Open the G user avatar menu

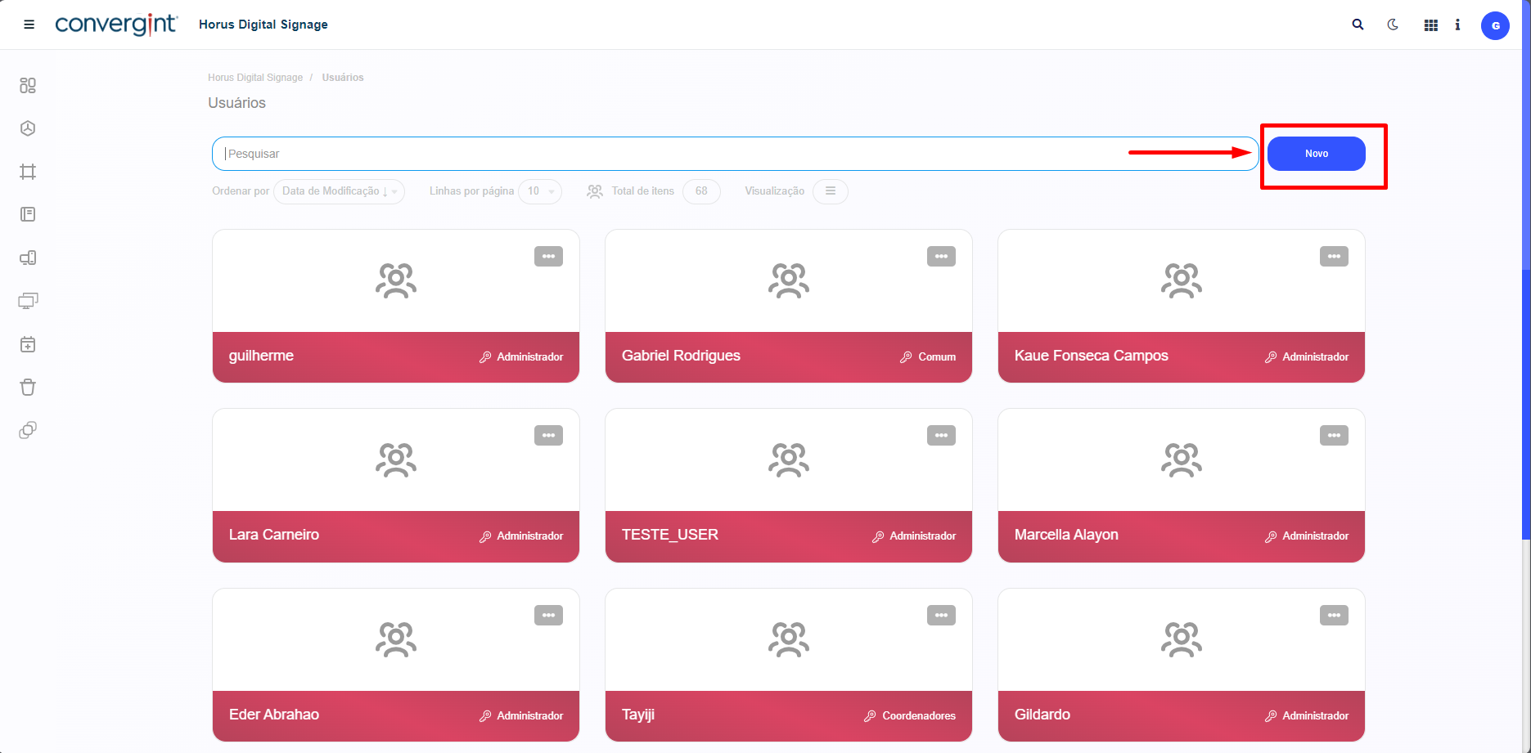click(1495, 25)
